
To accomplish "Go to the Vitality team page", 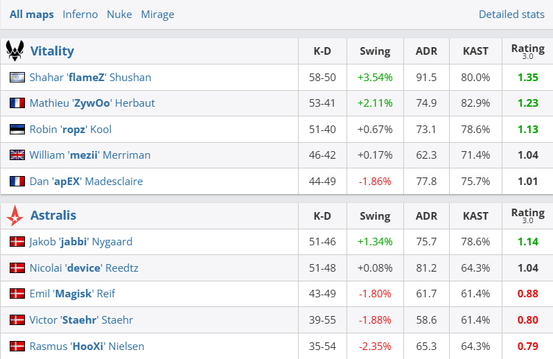I will point(52,51).
